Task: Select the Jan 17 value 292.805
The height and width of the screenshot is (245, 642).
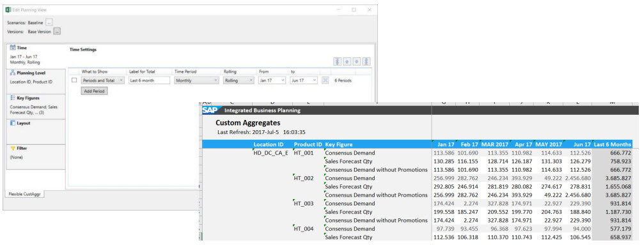Action: 444,186
